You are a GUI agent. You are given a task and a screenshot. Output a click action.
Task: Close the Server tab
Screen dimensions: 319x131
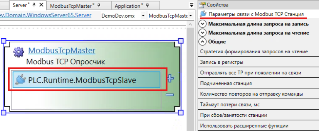41,5
